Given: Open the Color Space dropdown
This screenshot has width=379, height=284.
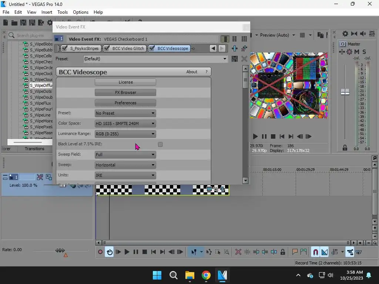Looking at the screenshot, I should [125, 124].
